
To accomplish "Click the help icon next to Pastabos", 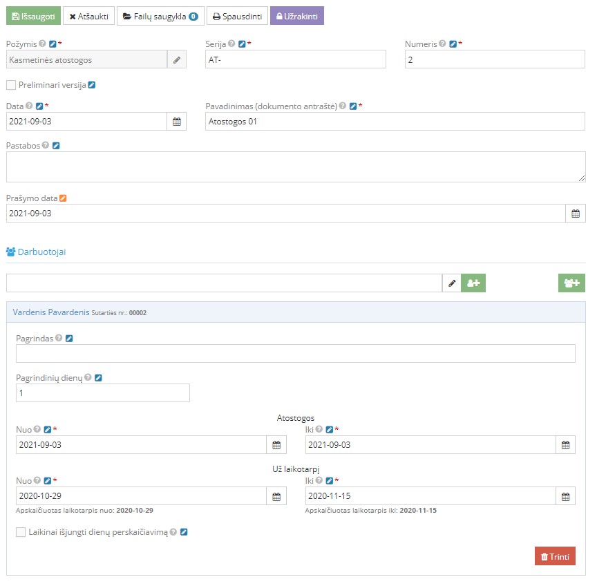I will click(x=46, y=146).
